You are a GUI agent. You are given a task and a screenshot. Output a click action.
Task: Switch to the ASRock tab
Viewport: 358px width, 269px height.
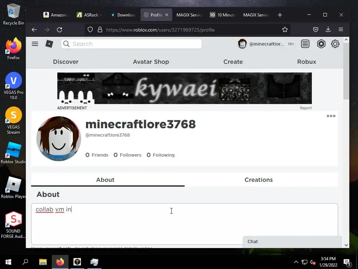coord(89,15)
